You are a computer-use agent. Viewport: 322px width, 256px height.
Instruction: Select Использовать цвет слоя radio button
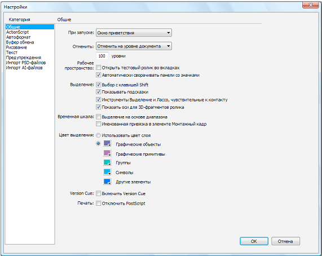98,135
